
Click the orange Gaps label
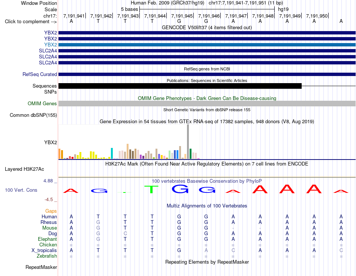tap(51, 211)
